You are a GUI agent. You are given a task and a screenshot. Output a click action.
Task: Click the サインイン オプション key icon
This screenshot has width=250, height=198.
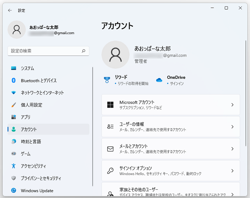[110, 171]
